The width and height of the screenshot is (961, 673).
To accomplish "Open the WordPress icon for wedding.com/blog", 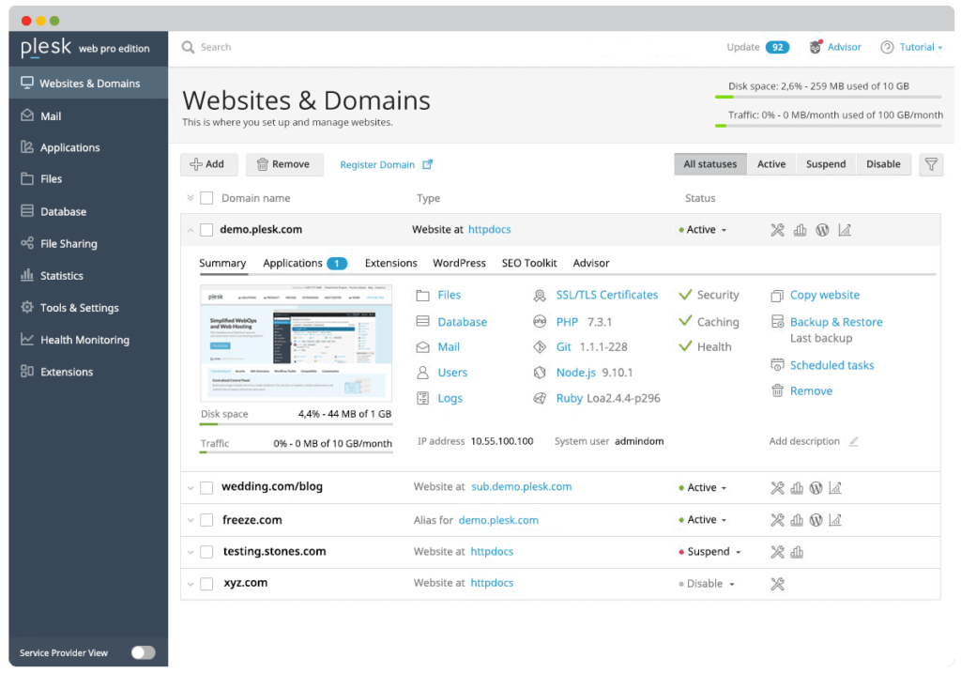I will pos(816,488).
